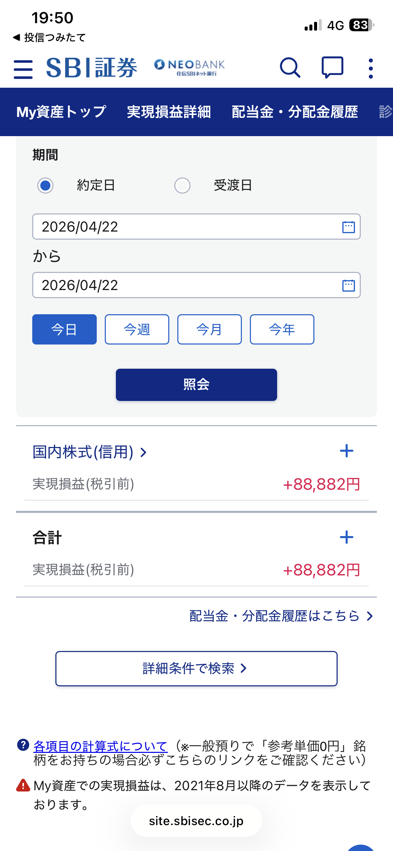Select the 約定日 radio button
Image resolution: width=393 pixels, height=851 pixels.
point(45,185)
